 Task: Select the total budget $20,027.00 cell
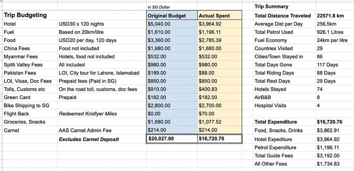coord(172,139)
